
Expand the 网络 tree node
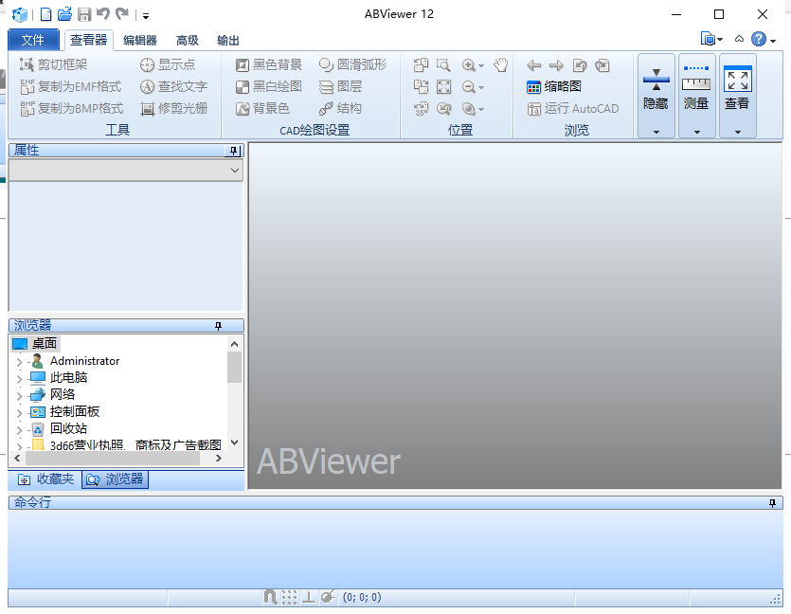click(20, 395)
